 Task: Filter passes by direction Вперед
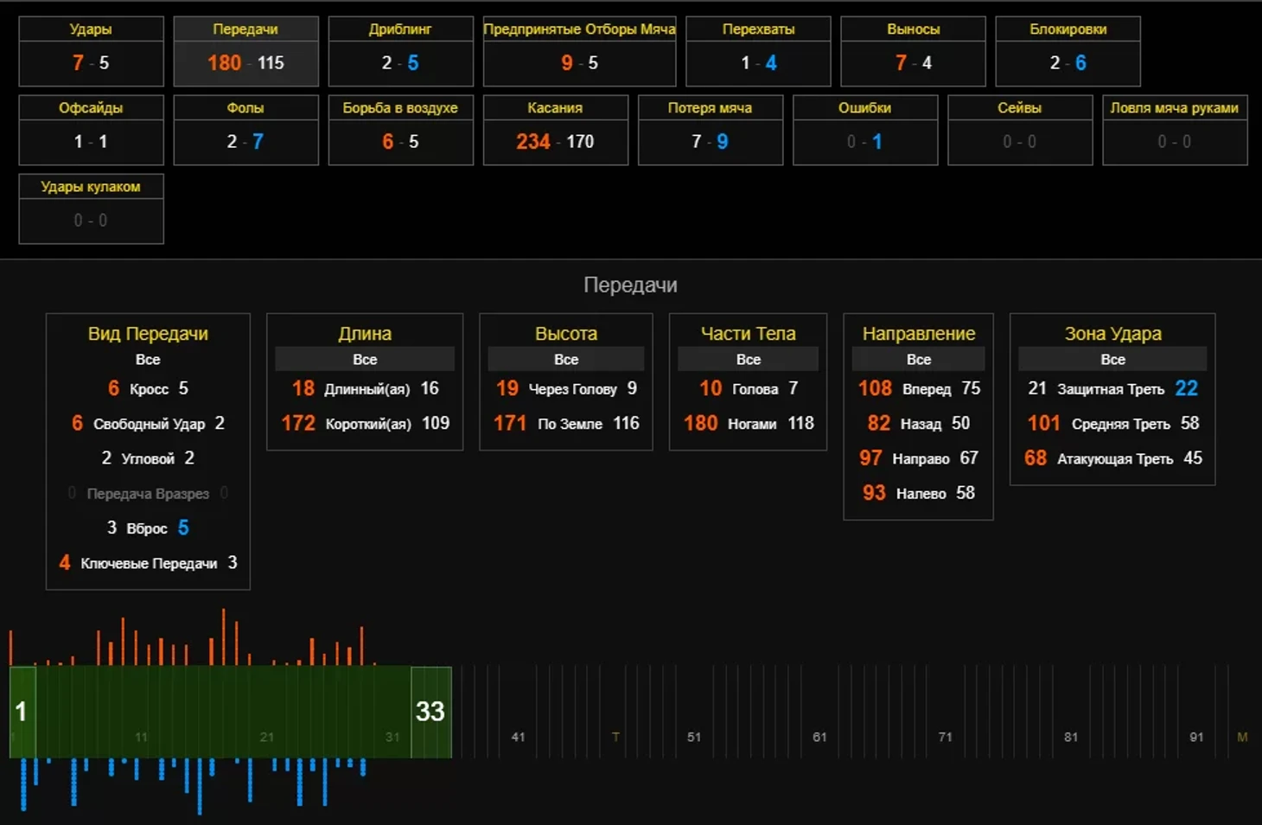[926, 389]
